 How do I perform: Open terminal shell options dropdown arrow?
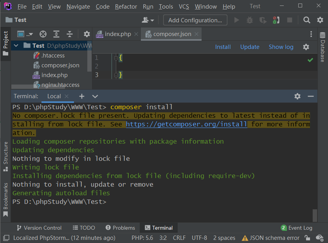point(95,96)
